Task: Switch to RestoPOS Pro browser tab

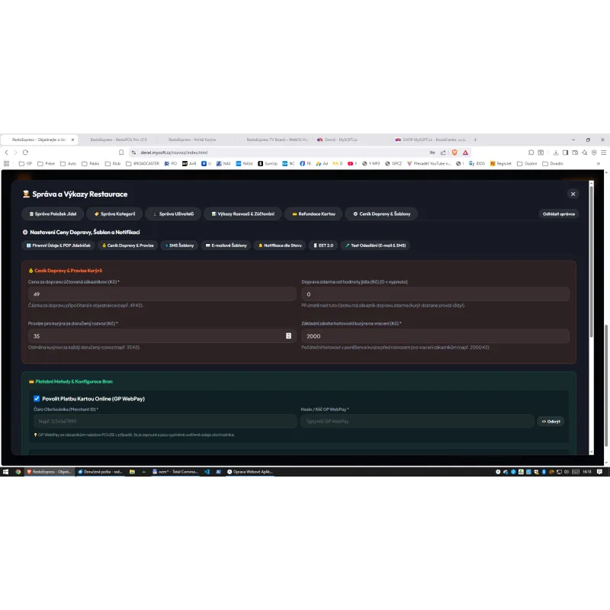Action: pyautogui.click(x=119, y=140)
